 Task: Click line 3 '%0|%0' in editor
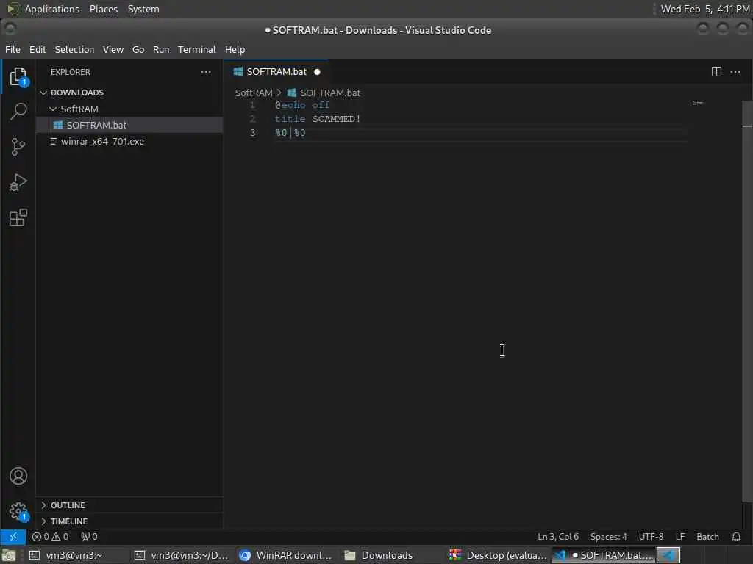coord(290,133)
